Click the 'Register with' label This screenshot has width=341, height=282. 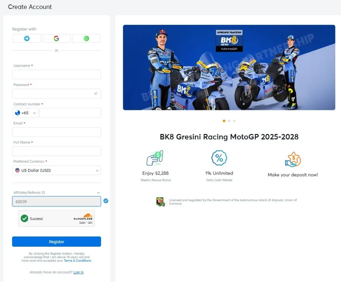(24, 29)
